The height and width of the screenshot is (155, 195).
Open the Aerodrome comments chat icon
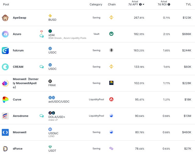pyautogui.click(x=42, y=116)
